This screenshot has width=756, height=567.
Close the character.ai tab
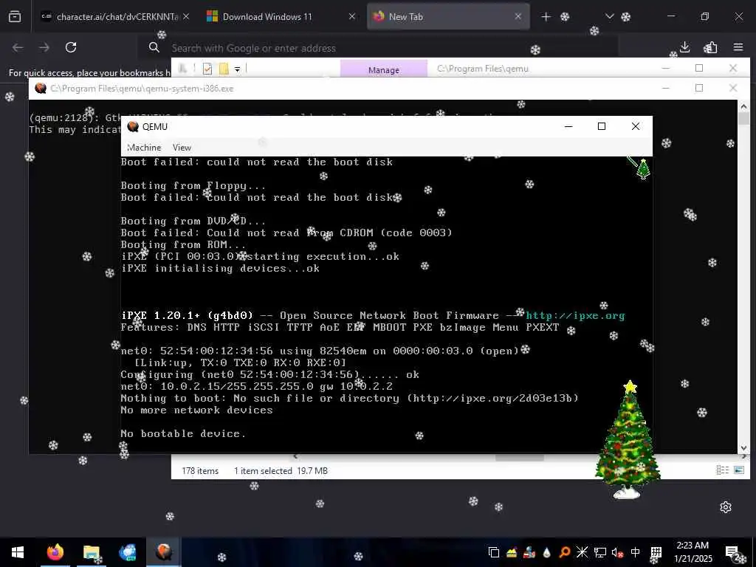tap(186, 17)
